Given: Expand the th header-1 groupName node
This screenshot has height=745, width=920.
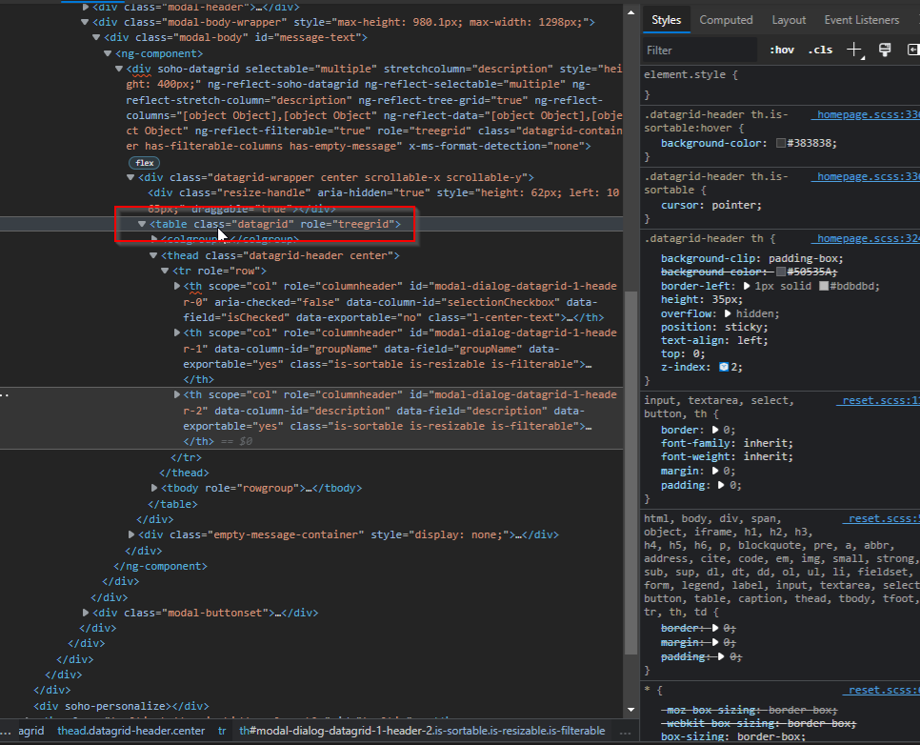Looking at the screenshot, I should tap(176, 332).
